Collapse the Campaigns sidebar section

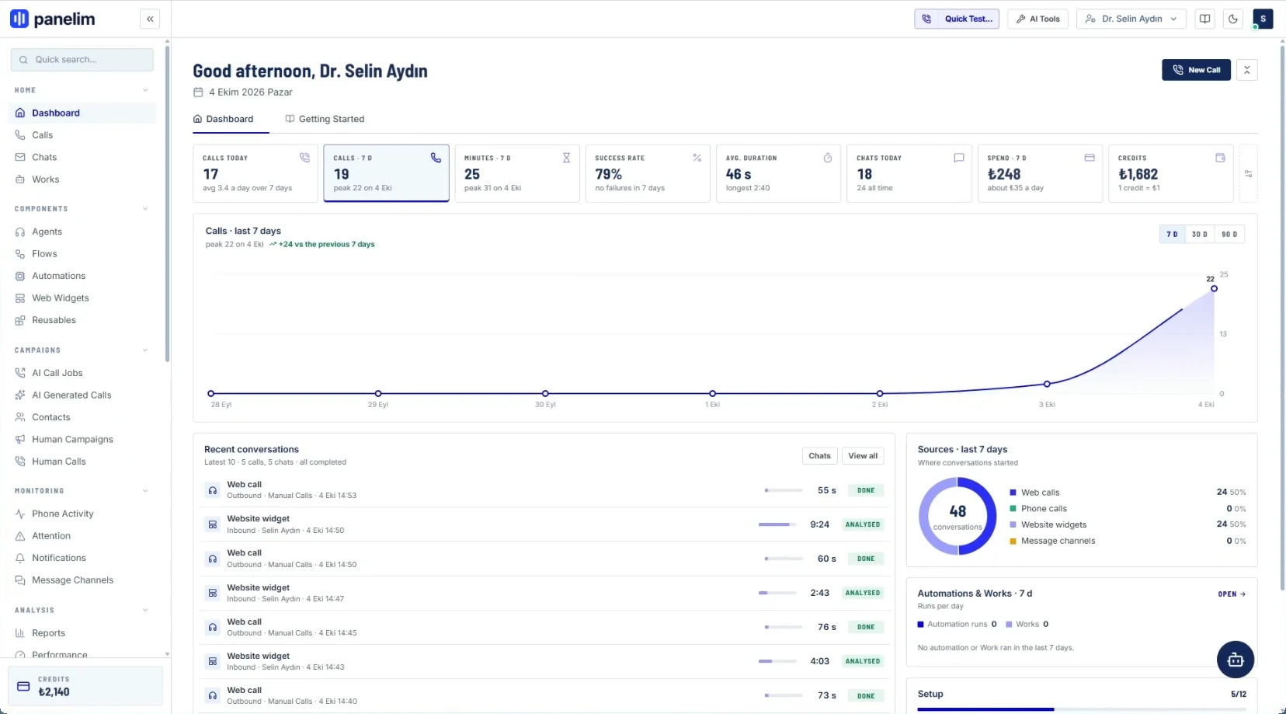pos(145,350)
